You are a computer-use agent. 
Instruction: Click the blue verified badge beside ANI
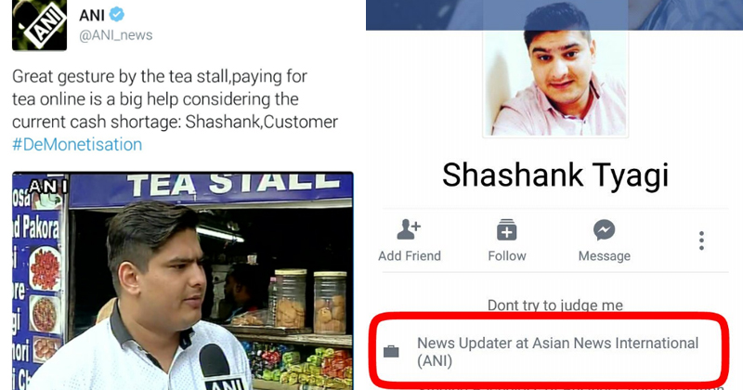117,15
